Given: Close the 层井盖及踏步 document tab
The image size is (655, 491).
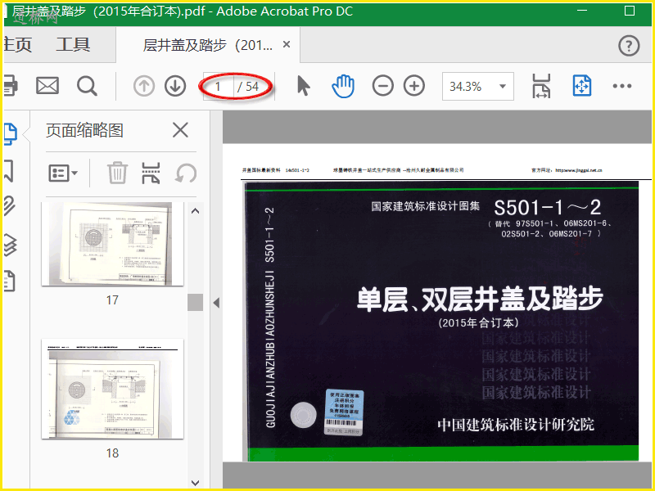Looking at the screenshot, I should point(287,44).
